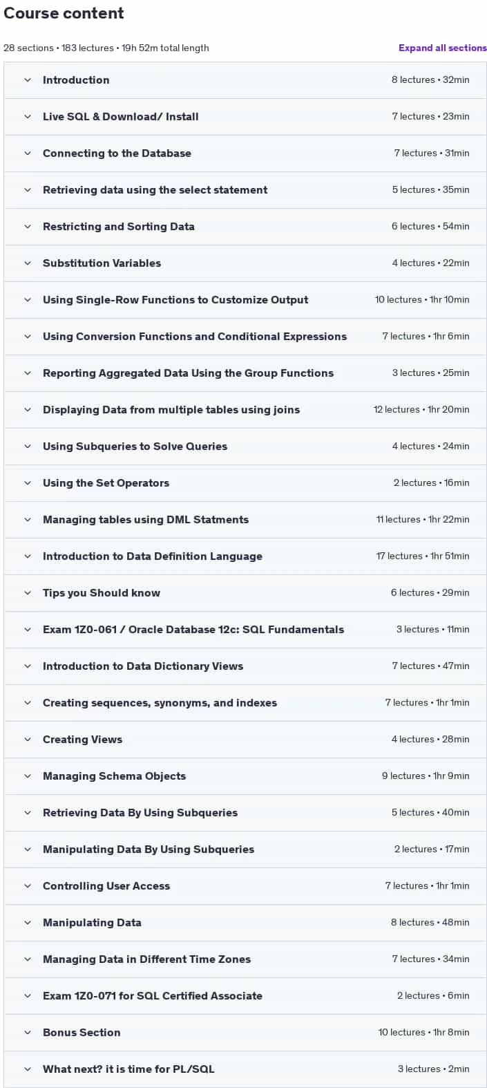Open Exam 1Z0-071 for SQL Certified Associate
487x1088 pixels.
click(245, 996)
